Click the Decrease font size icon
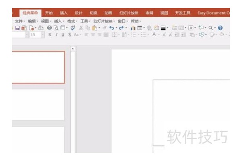This screenshot has height=161, width=242. pyautogui.click(x=170, y=35)
